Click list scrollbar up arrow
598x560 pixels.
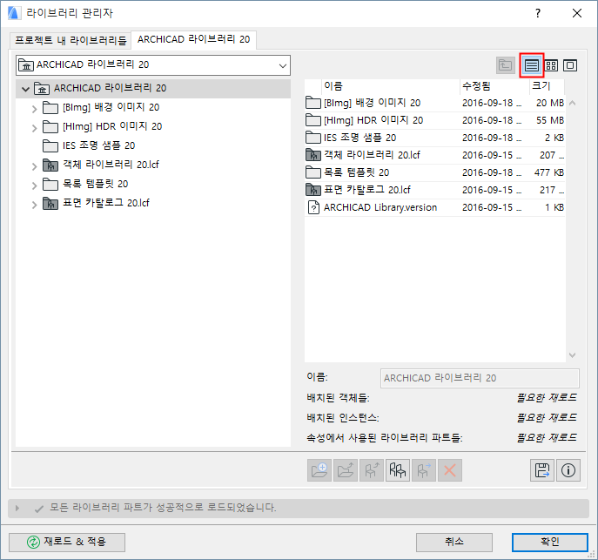click(x=572, y=103)
